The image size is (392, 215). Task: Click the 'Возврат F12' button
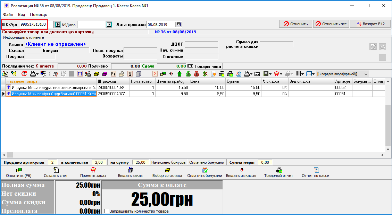tap(370, 24)
